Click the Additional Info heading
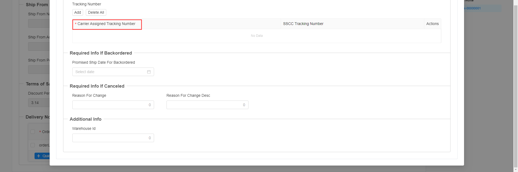The height and width of the screenshot is (172, 518). pos(86,119)
